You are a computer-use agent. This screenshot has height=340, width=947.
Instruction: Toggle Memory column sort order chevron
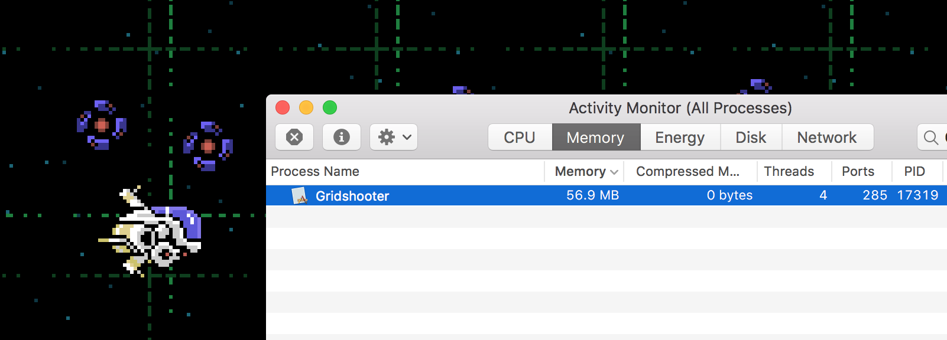pos(614,172)
